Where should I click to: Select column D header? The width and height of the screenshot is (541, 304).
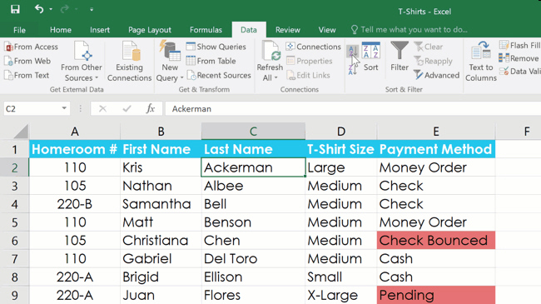point(341,132)
